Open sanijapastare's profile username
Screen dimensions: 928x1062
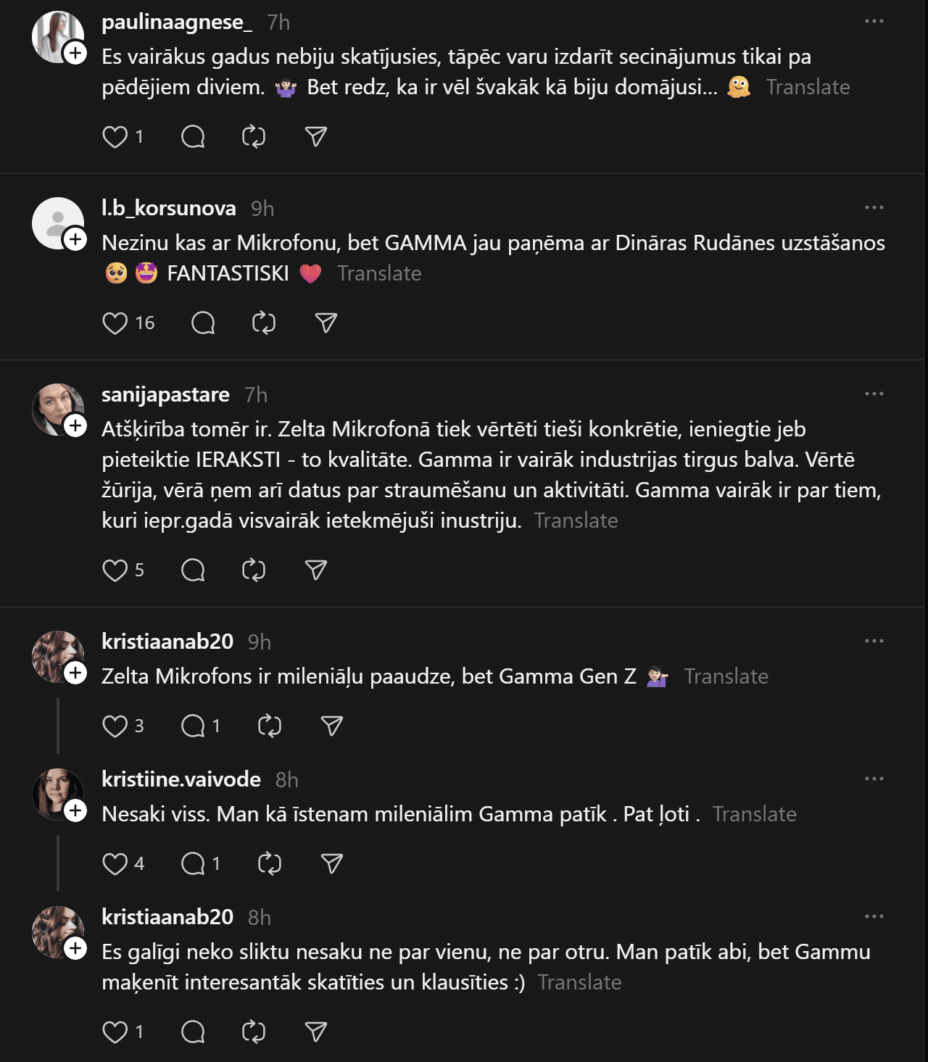coord(165,394)
